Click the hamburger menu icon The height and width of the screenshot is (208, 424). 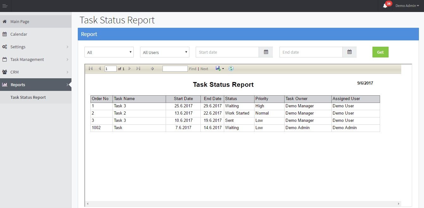[x=5, y=6]
